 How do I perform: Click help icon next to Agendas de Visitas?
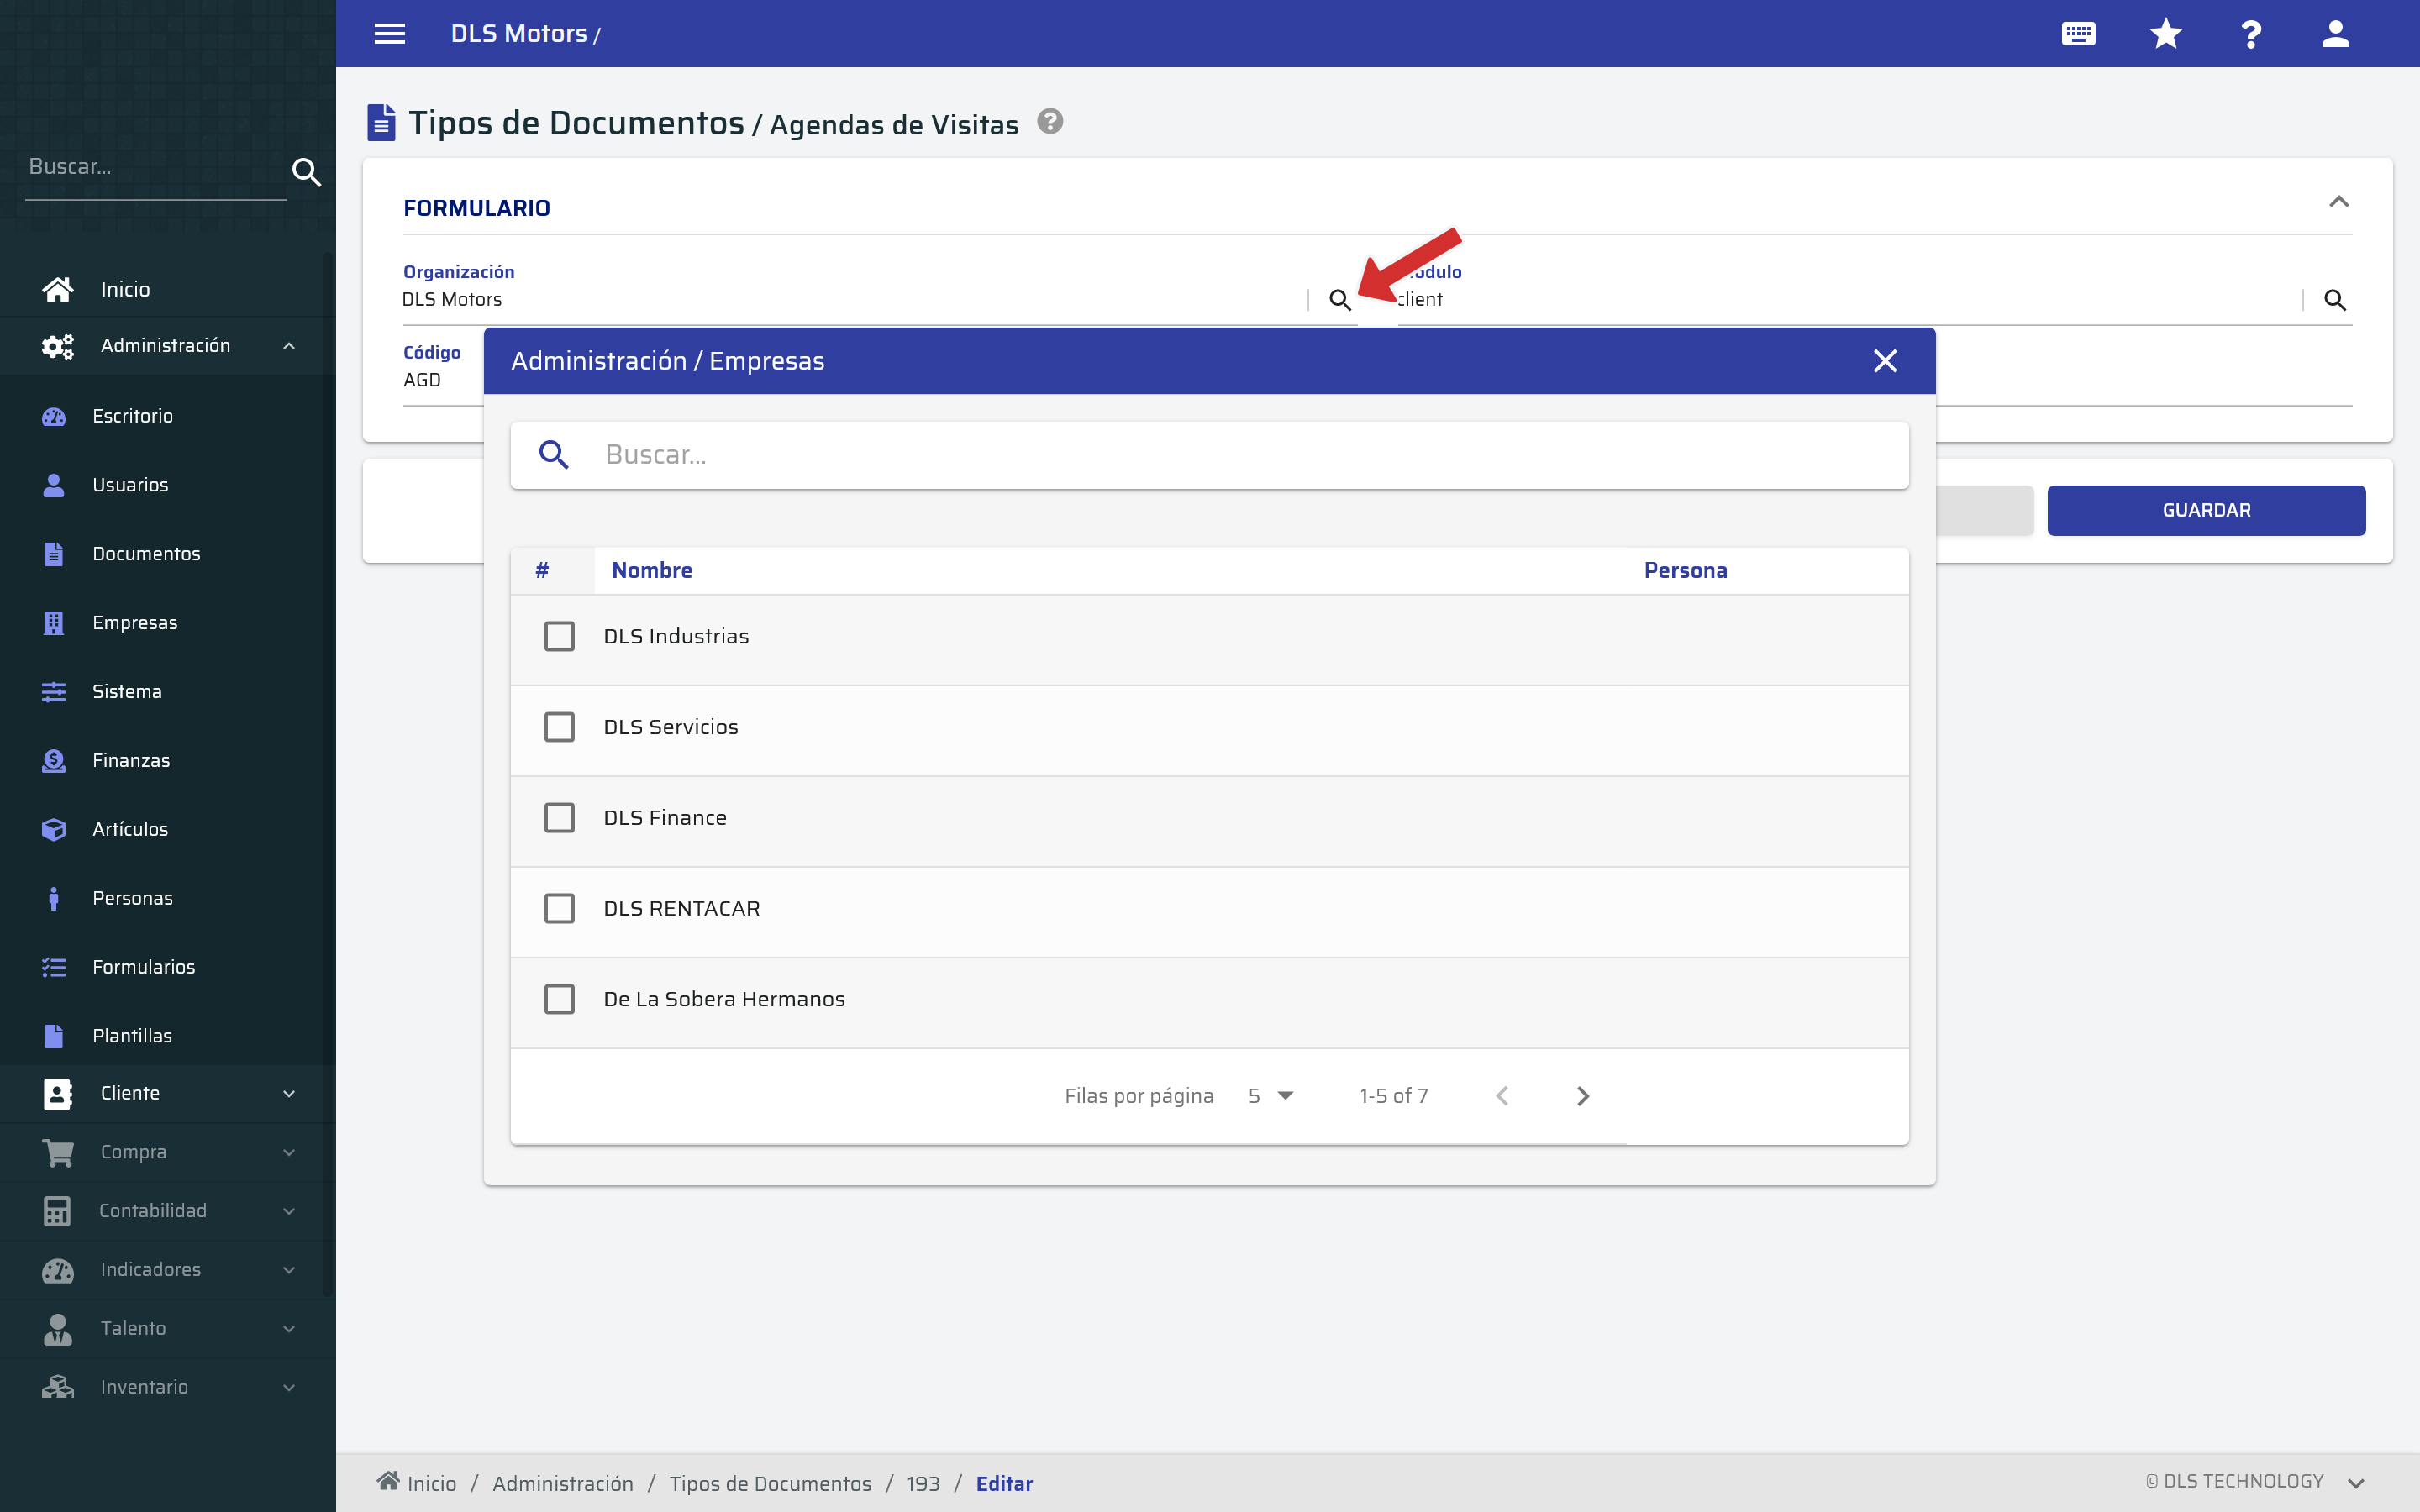tap(1050, 122)
